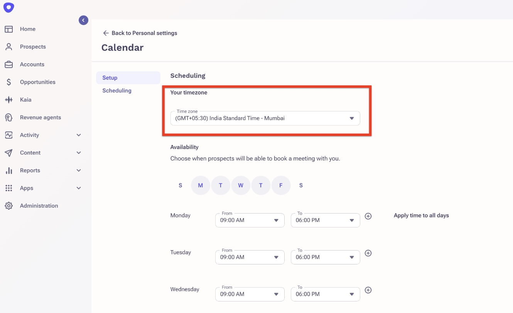This screenshot has height=313, width=513.
Task: Toggle Thursday availability circle
Action: (x=261, y=185)
